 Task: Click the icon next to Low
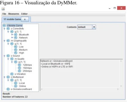pos(16,47)
